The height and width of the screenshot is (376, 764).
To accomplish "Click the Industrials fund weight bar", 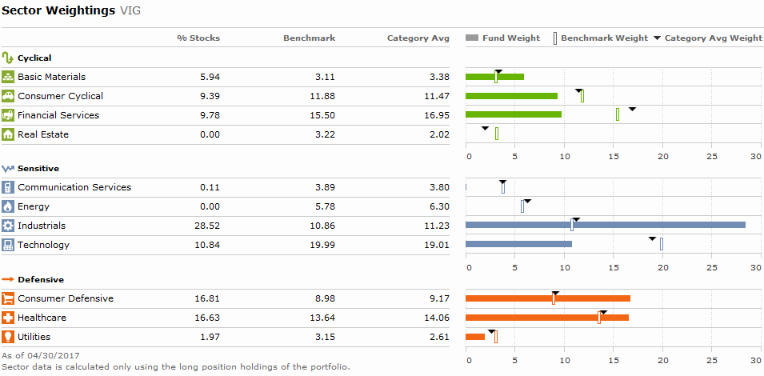I will tap(606, 225).
